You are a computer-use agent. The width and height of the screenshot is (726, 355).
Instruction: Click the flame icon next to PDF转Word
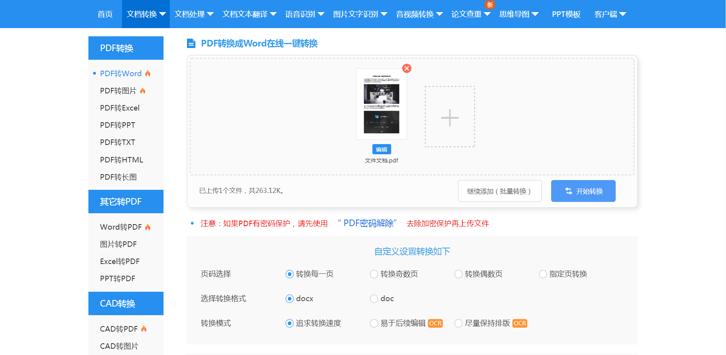(x=147, y=73)
